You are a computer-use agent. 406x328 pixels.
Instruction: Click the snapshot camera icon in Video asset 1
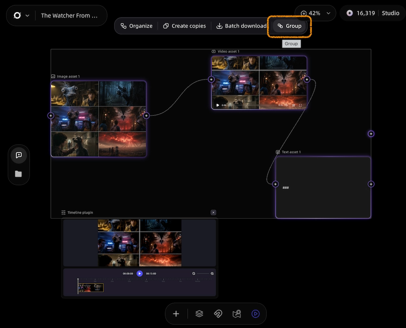(x=294, y=105)
